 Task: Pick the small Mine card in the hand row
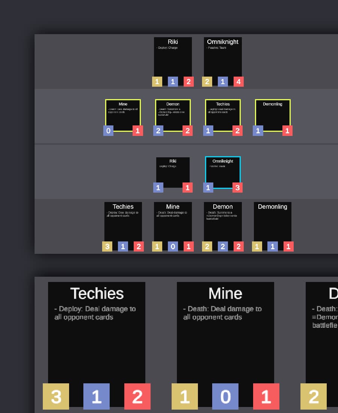tap(173, 226)
